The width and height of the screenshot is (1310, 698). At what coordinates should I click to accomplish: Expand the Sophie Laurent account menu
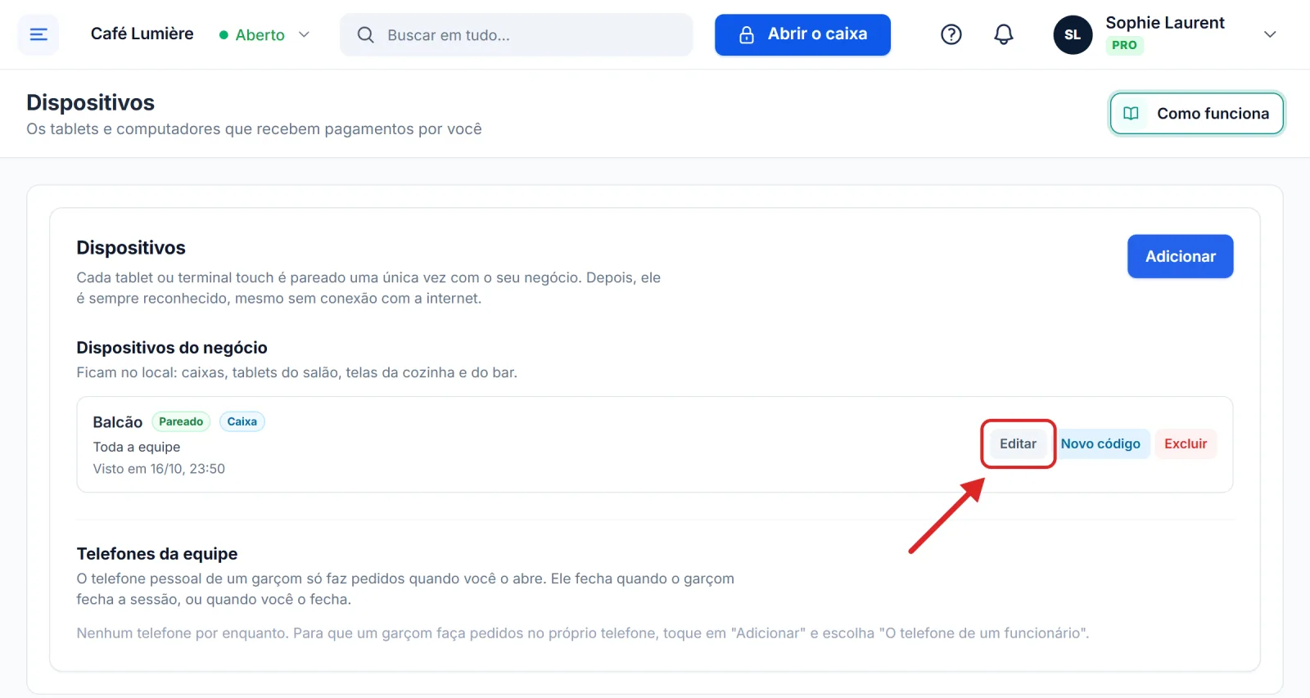[x=1270, y=34]
